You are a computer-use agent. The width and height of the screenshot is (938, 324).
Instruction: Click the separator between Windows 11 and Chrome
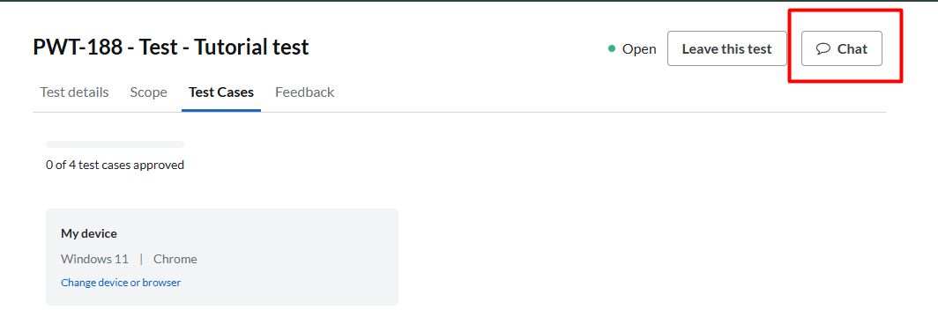[141, 259]
